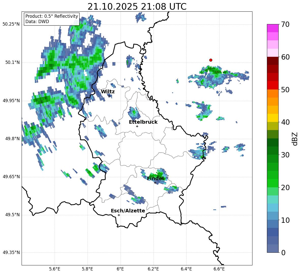Screen dimensions: 301x274
Task: Click the Findel location label
Action: pyautogui.click(x=156, y=178)
